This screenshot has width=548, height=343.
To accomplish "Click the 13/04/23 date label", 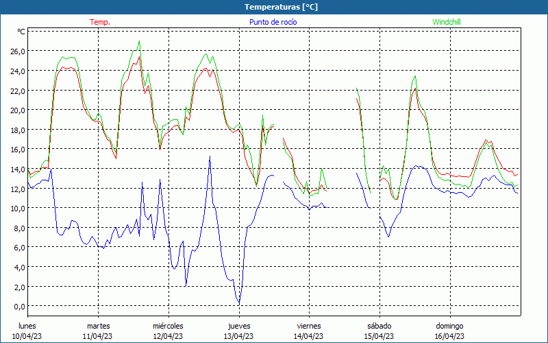I will tap(238, 336).
